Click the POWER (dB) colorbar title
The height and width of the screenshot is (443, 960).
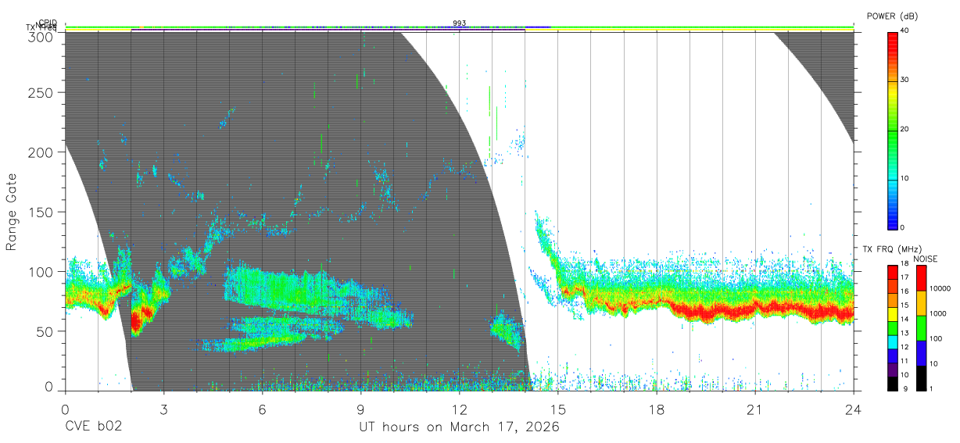pos(892,16)
